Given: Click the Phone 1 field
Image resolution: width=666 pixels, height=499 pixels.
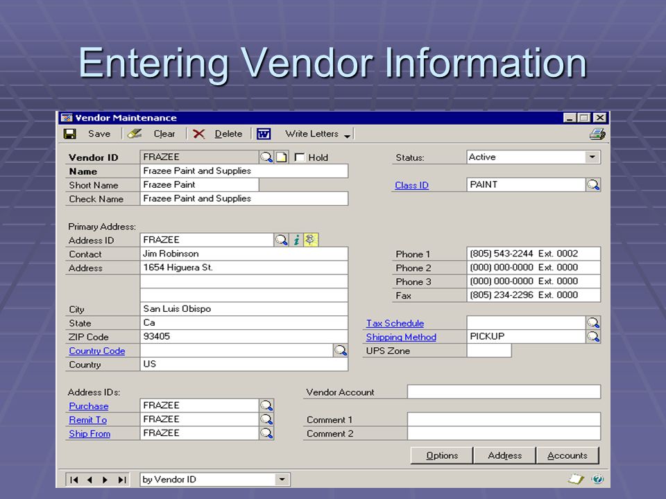Looking at the screenshot, I should pyautogui.click(x=533, y=254).
